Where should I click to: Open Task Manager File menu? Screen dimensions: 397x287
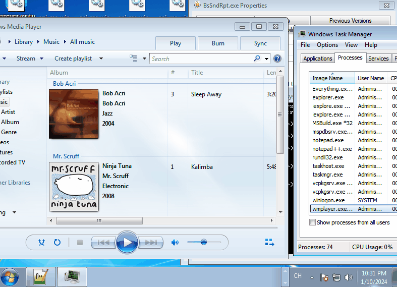[x=305, y=45]
